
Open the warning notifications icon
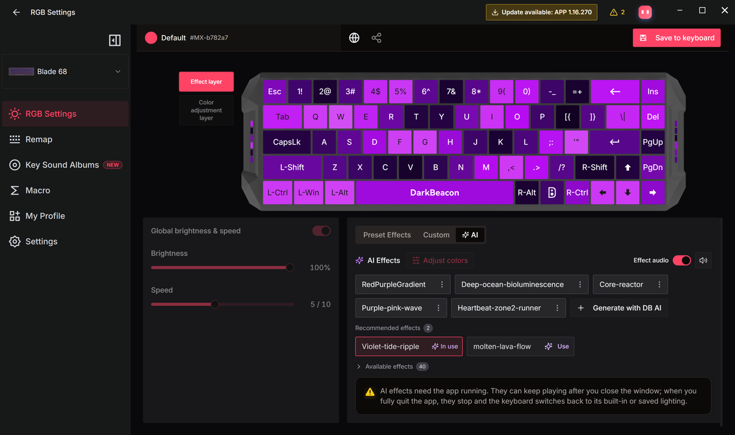pos(614,12)
